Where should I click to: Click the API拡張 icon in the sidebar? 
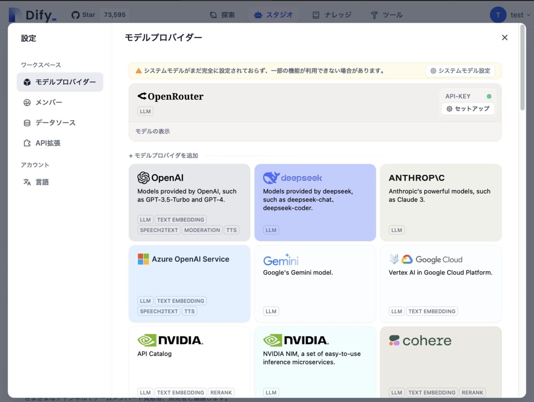[x=27, y=143]
